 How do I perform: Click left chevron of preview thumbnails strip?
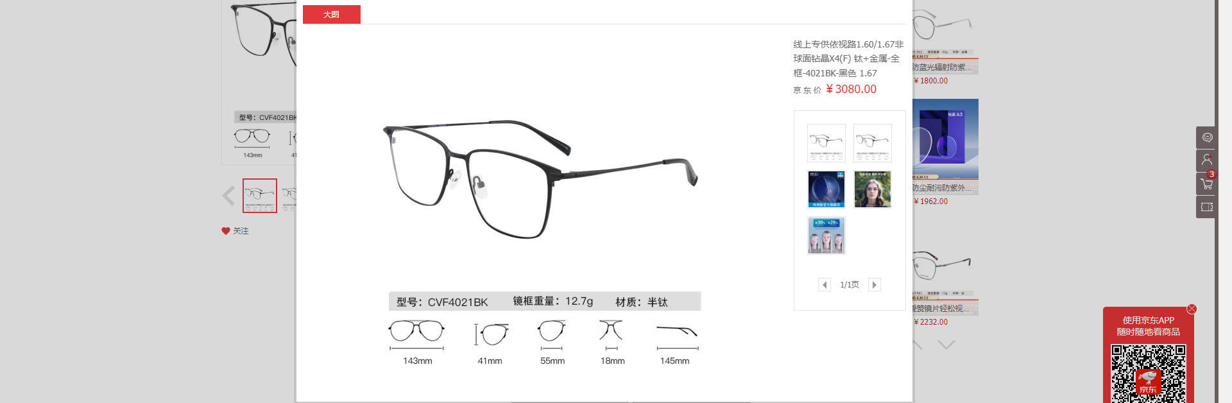[228, 195]
